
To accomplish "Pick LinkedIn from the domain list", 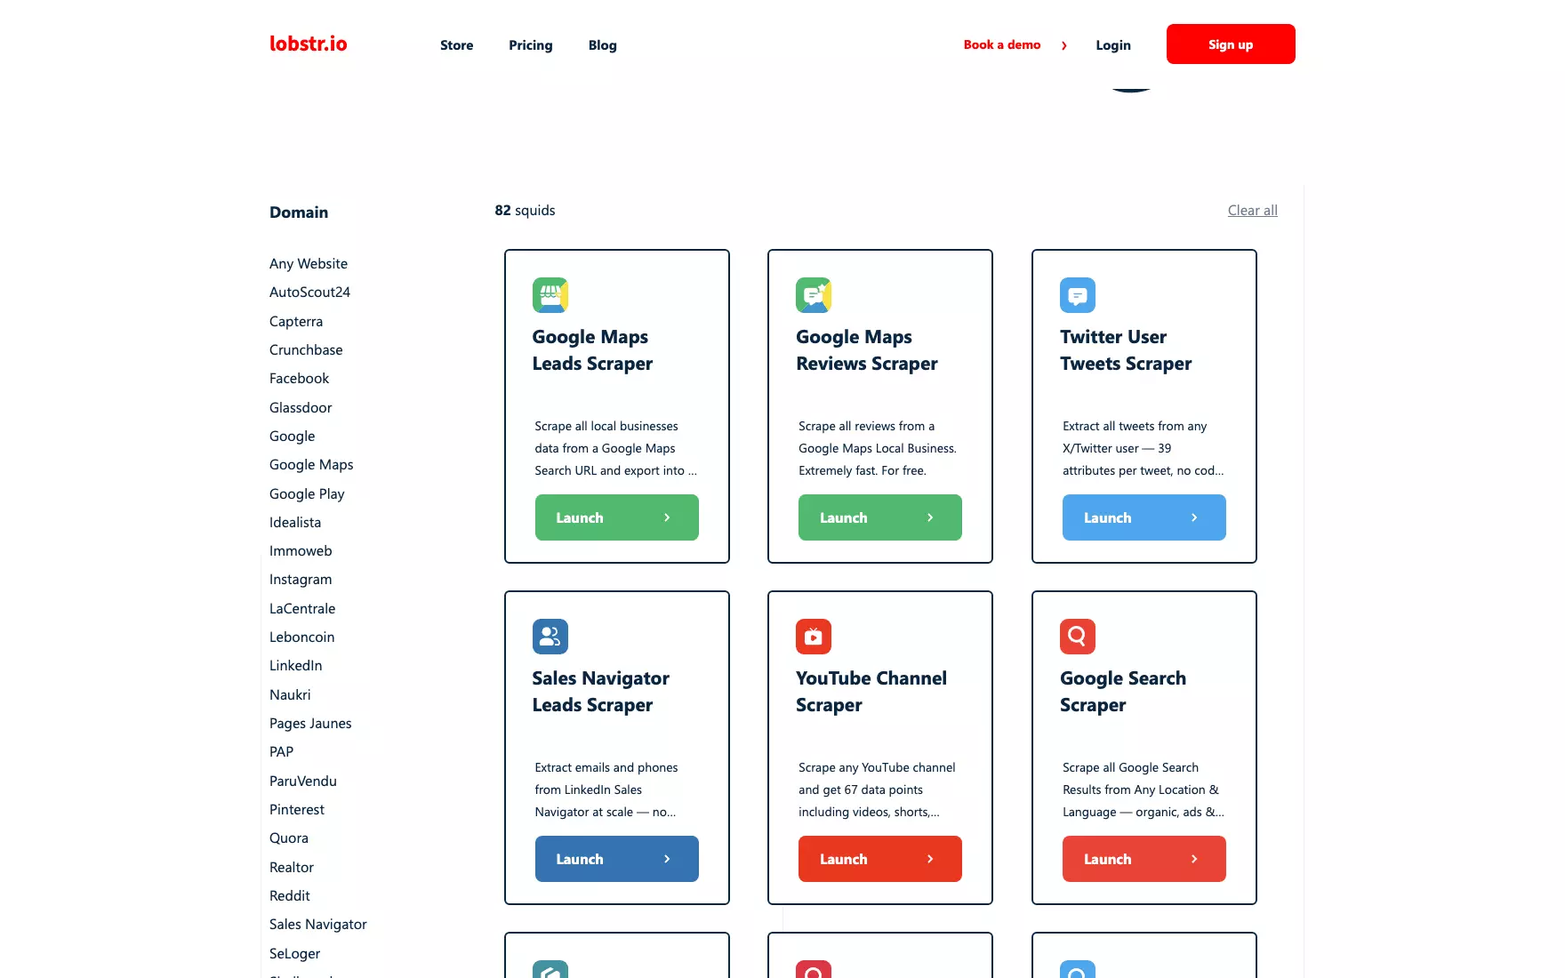I will (x=295, y=666).
